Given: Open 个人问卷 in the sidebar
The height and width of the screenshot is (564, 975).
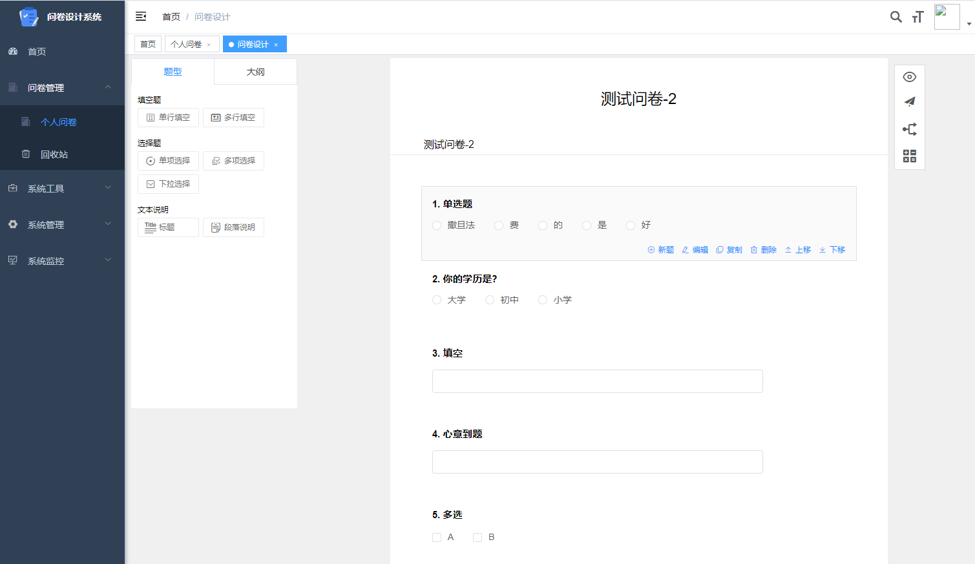Looking at the screenshot, I should tap(62, 122).
